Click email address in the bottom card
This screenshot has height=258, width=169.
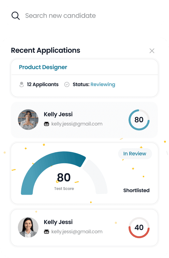point(77,232)
